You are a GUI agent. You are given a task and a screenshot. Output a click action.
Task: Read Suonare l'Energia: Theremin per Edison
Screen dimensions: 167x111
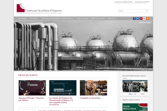pos(31,99)
